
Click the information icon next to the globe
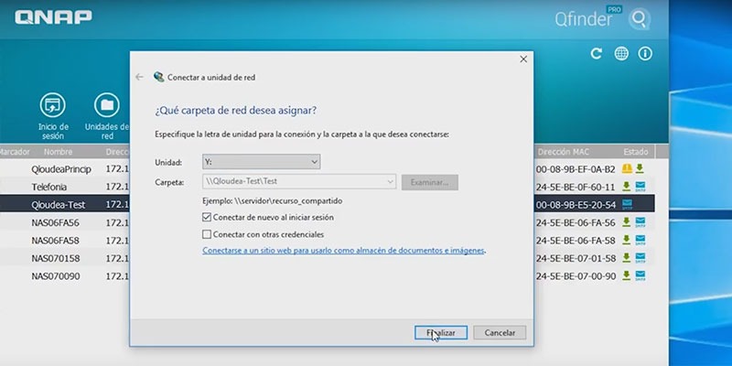pyautogui.click(x=645, y=54)
